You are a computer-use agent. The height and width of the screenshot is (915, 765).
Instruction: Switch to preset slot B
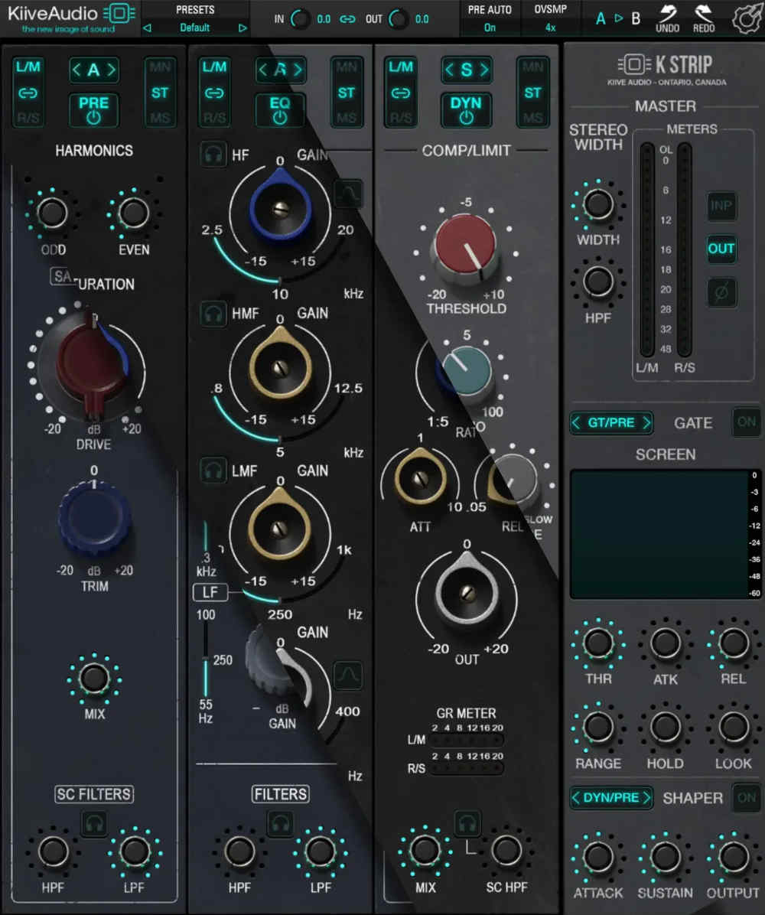tap(635, 19)
